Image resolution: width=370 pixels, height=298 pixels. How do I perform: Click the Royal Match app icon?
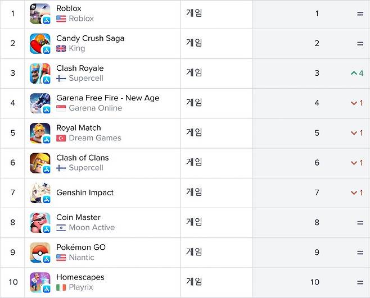coord(40,133)
